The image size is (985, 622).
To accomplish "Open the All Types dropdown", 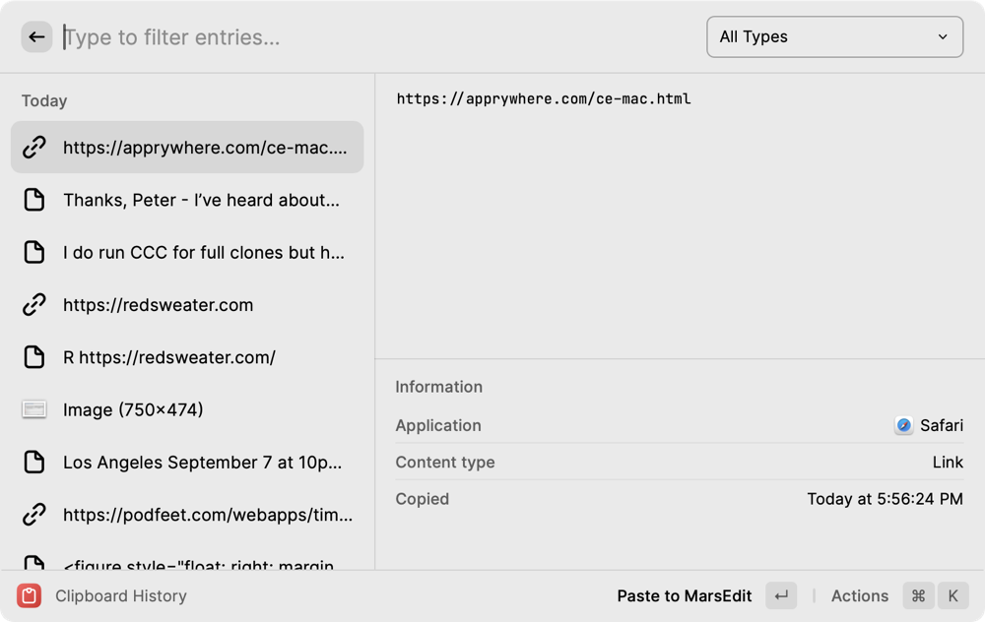I will coord(833,37).
